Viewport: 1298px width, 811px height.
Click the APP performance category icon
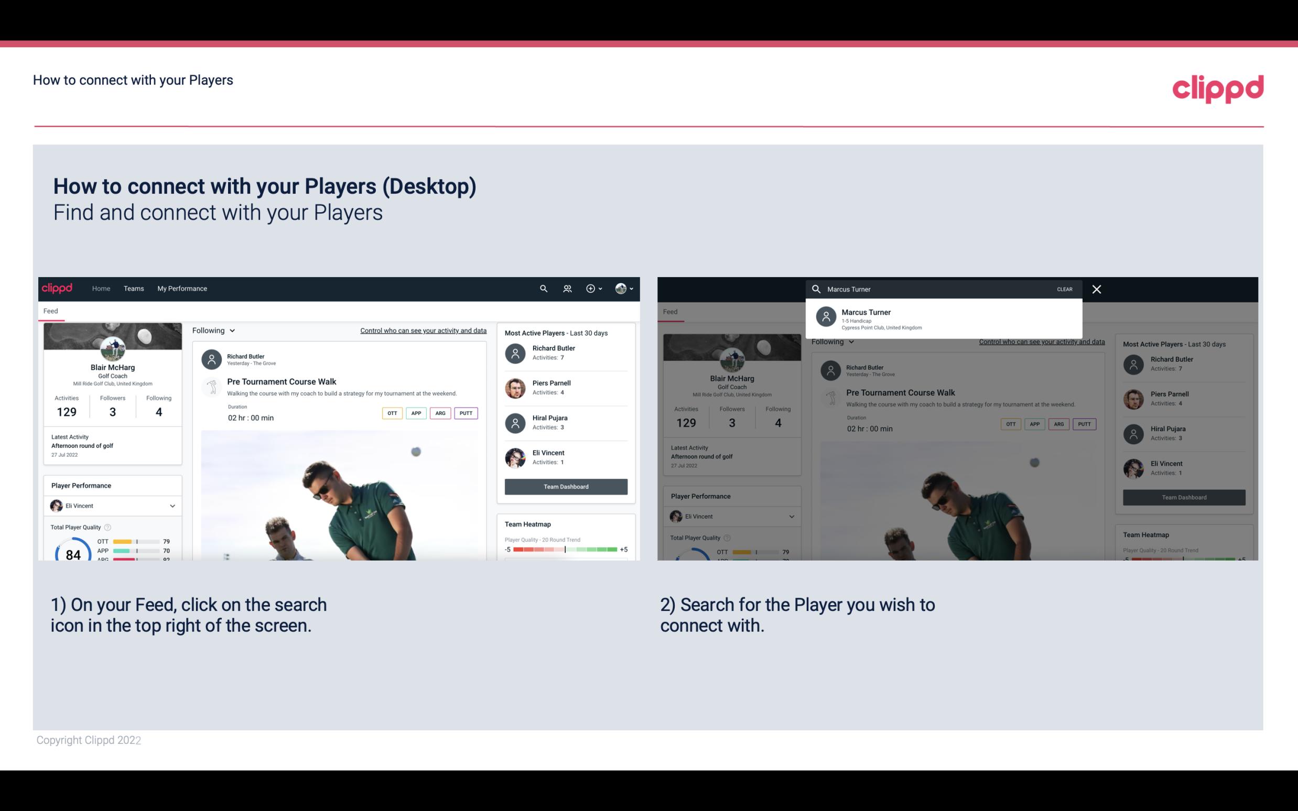(415, 413)
